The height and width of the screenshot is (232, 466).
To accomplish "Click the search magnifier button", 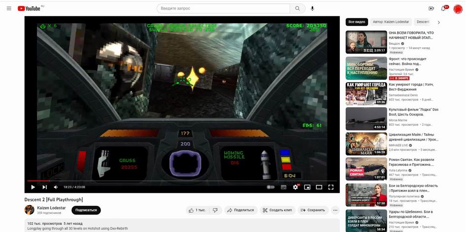I will point(298,8).
